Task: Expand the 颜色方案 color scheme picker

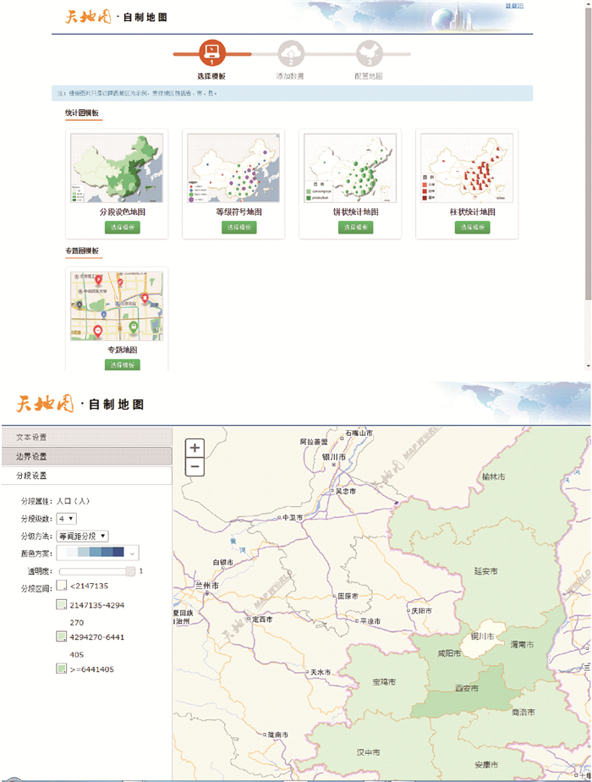Action: (x=97, y=553)
